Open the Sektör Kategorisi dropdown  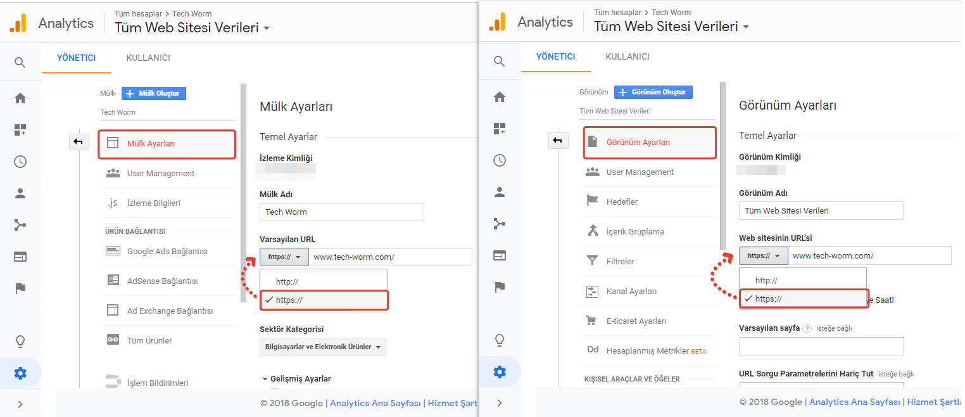322,347
